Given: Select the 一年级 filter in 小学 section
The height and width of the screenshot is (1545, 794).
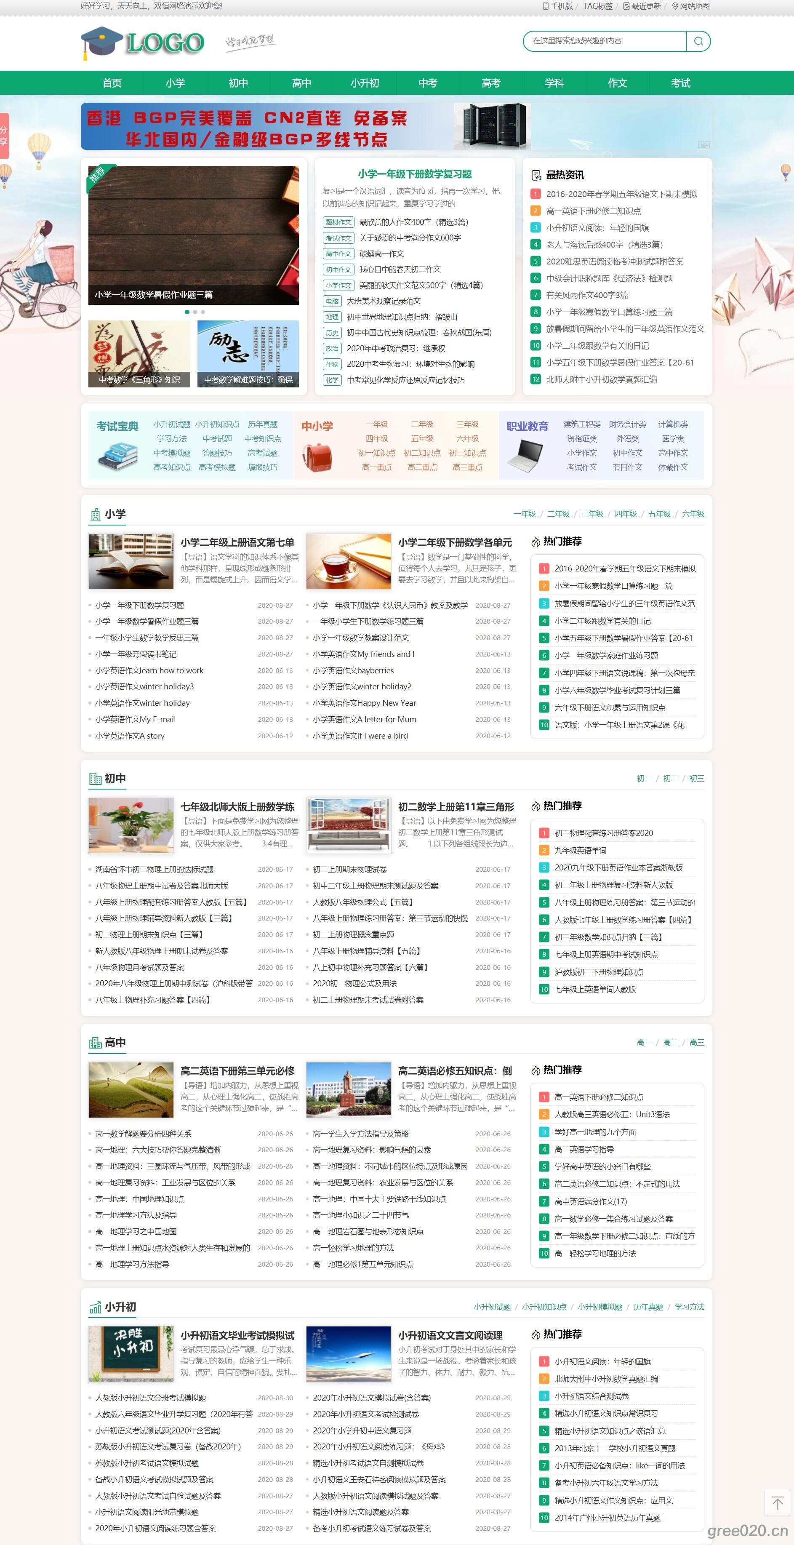Looking at the screenshot, I should (524, 514).
